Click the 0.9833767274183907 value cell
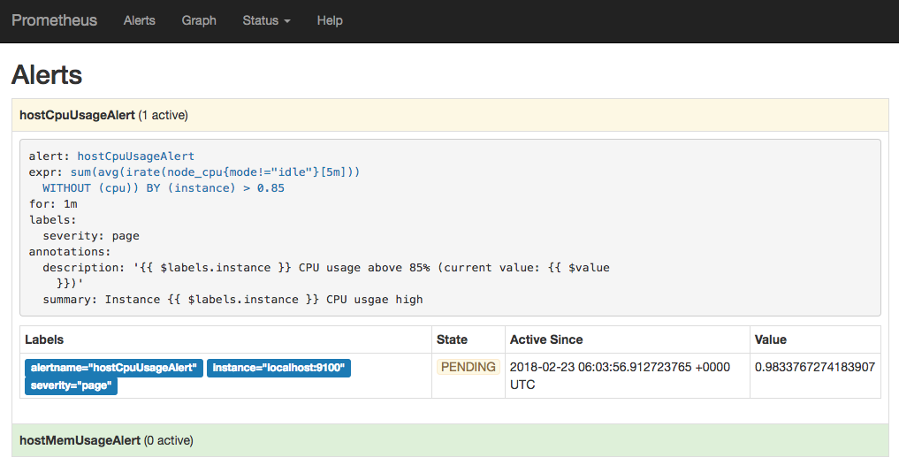Viewport: 899px width, 465px height. pos(814,367)
